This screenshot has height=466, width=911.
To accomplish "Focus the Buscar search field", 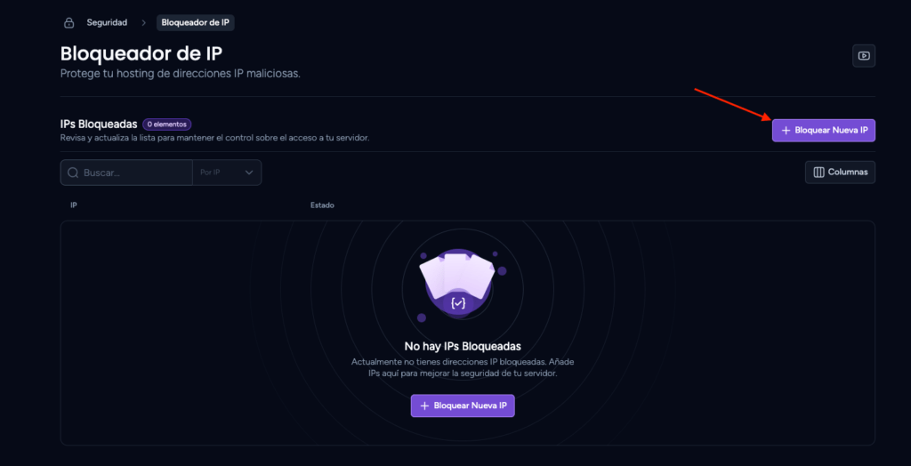I will [x=126, y=173].
